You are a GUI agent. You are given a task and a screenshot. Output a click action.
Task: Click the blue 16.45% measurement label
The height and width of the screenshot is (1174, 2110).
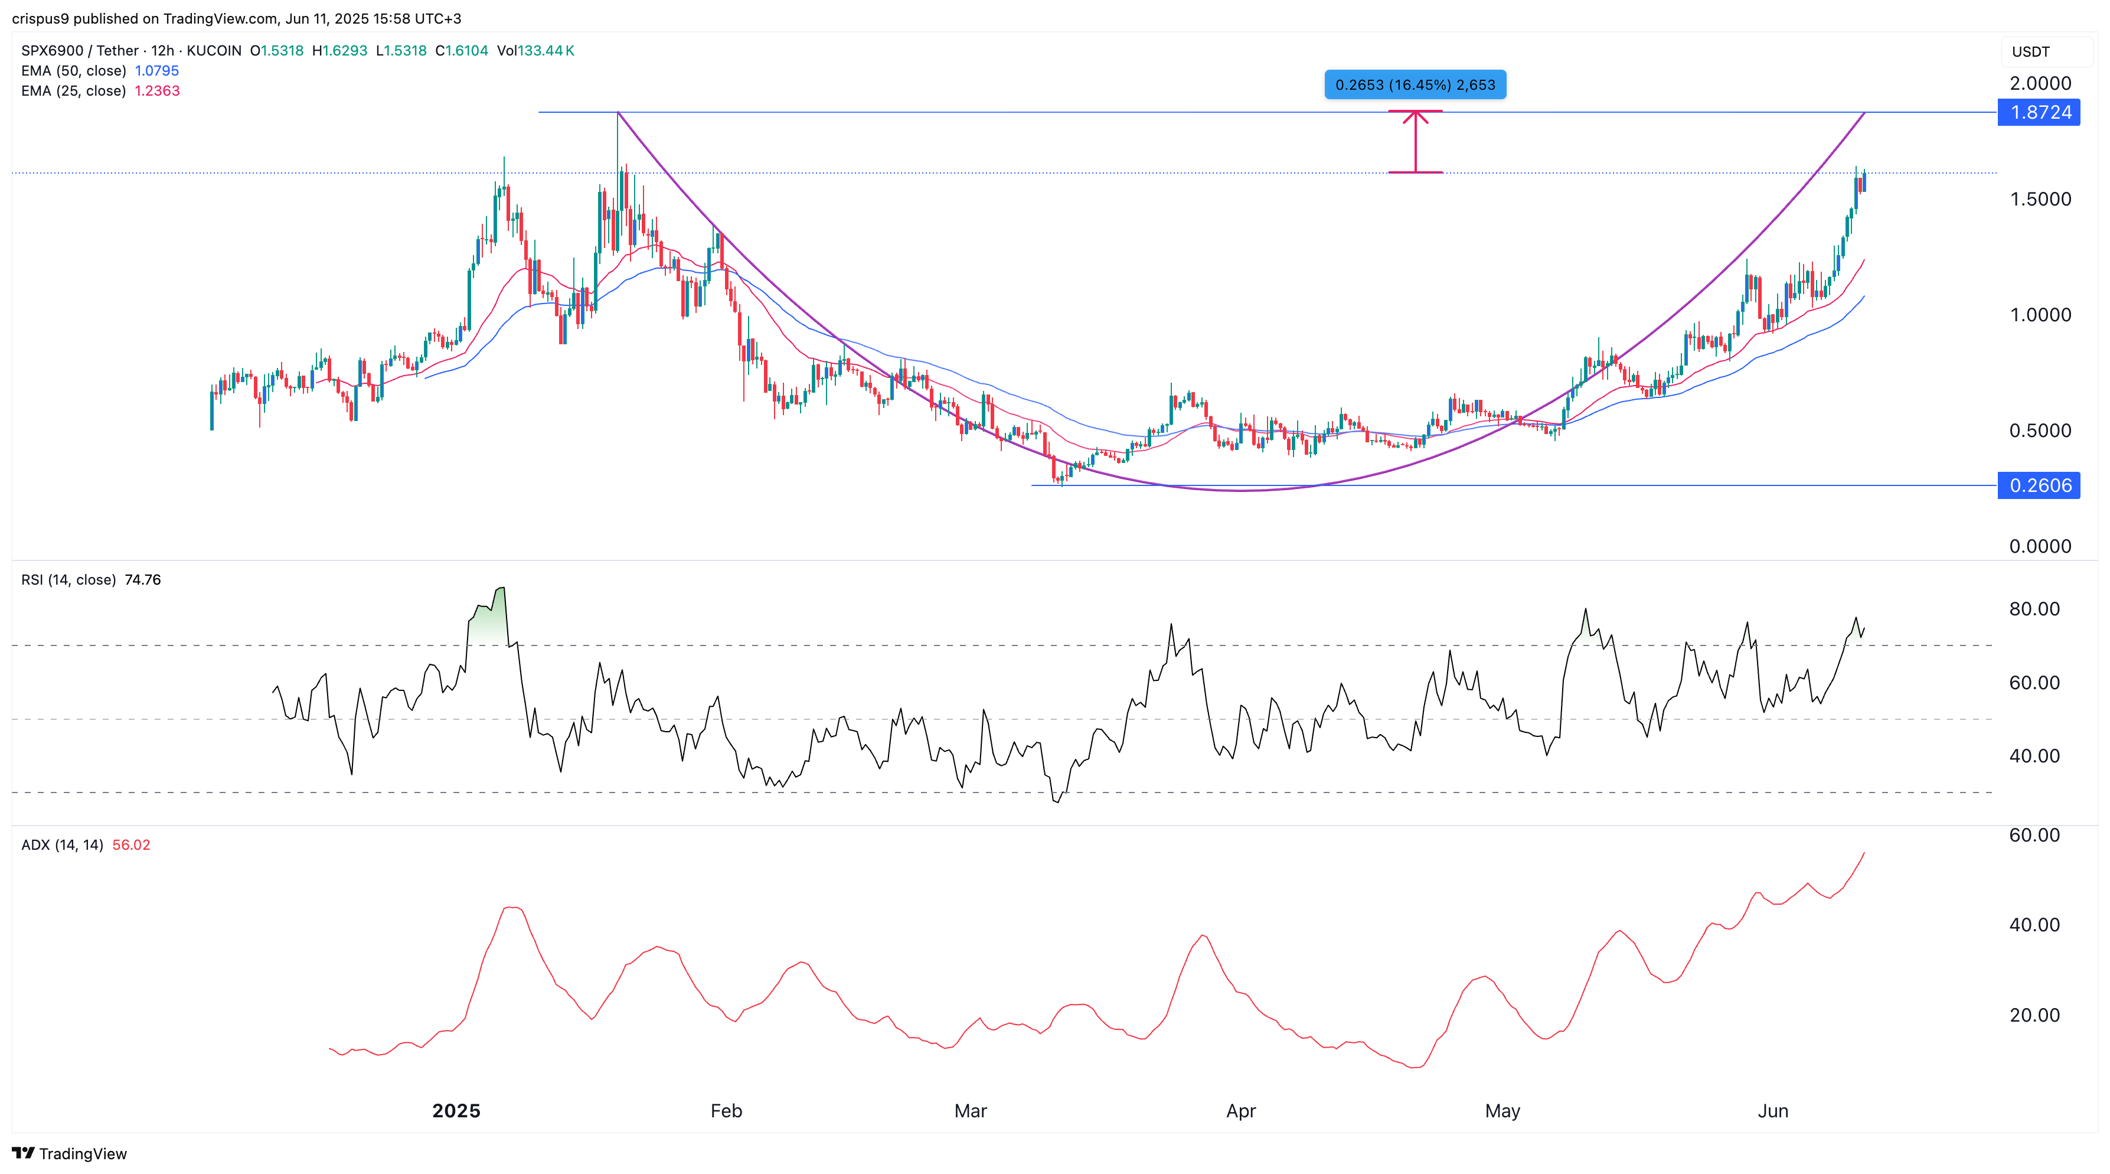point(1415,84)
